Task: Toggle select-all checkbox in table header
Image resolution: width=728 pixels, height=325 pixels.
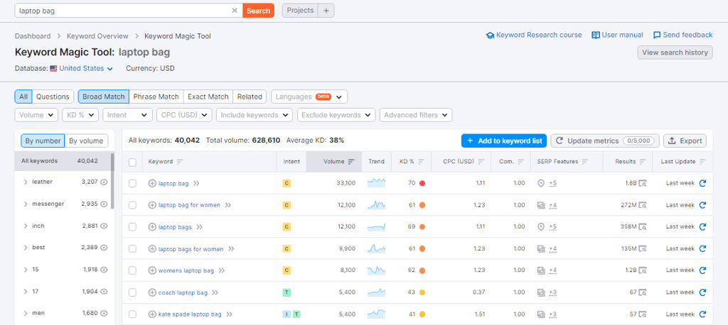Action: pos(132,162)
